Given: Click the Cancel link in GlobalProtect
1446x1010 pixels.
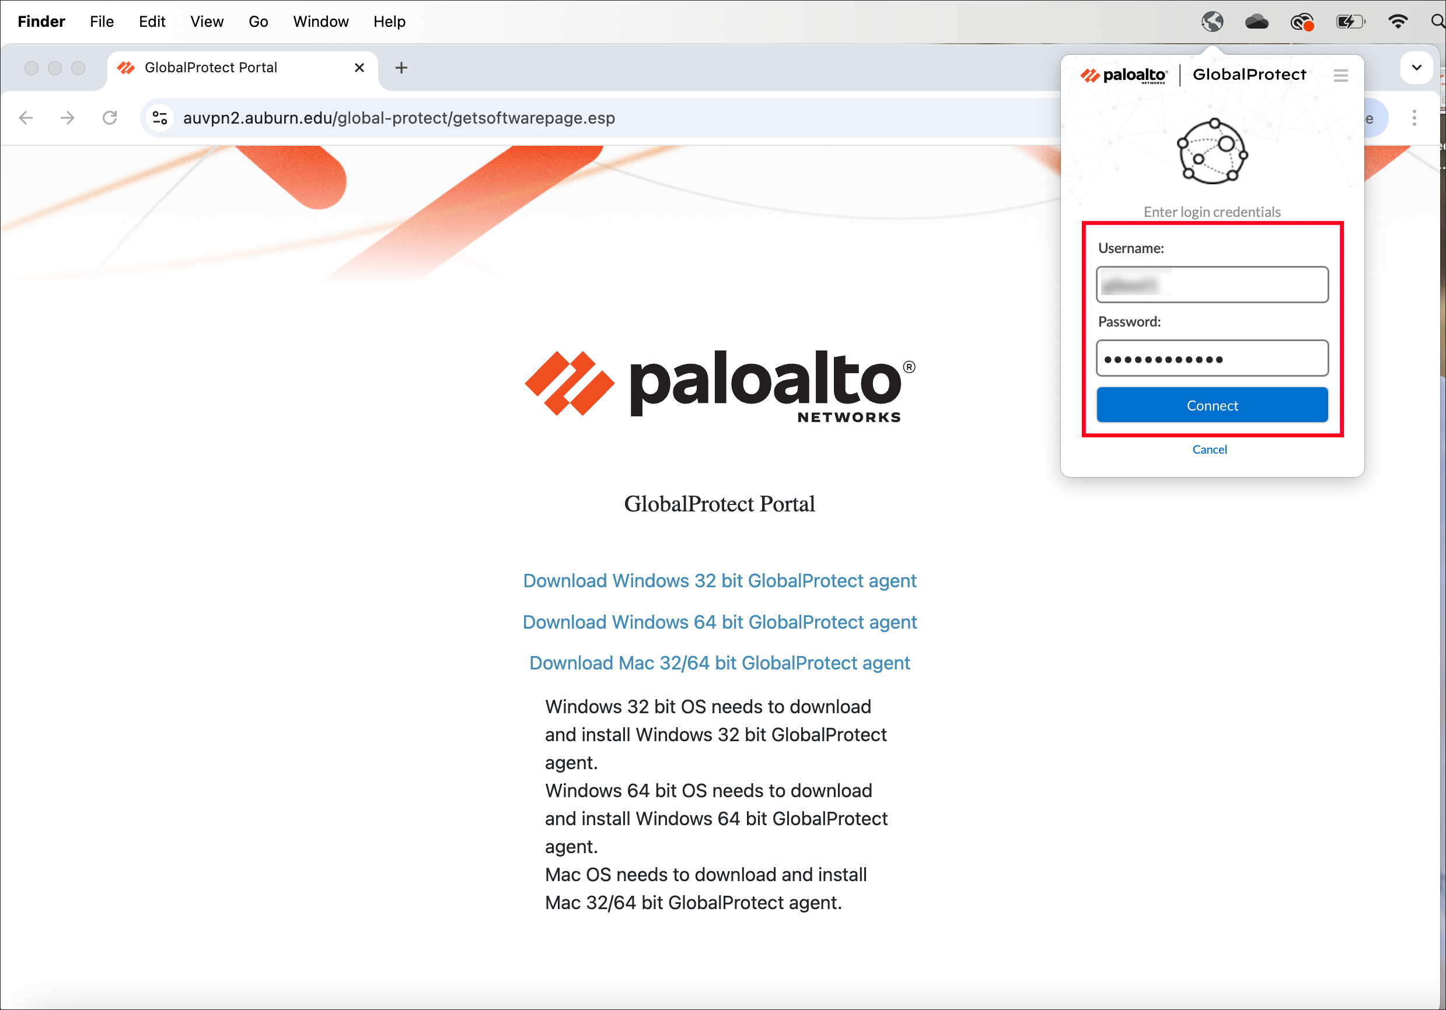Looking at the screenshot, I should 1209,449.
